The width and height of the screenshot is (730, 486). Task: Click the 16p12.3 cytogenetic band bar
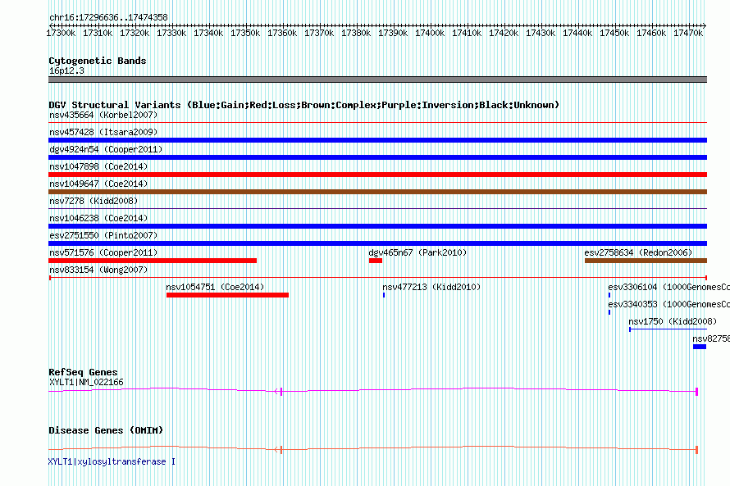click(x=377, y=79)
